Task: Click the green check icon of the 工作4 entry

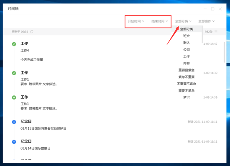Action: 14,44
